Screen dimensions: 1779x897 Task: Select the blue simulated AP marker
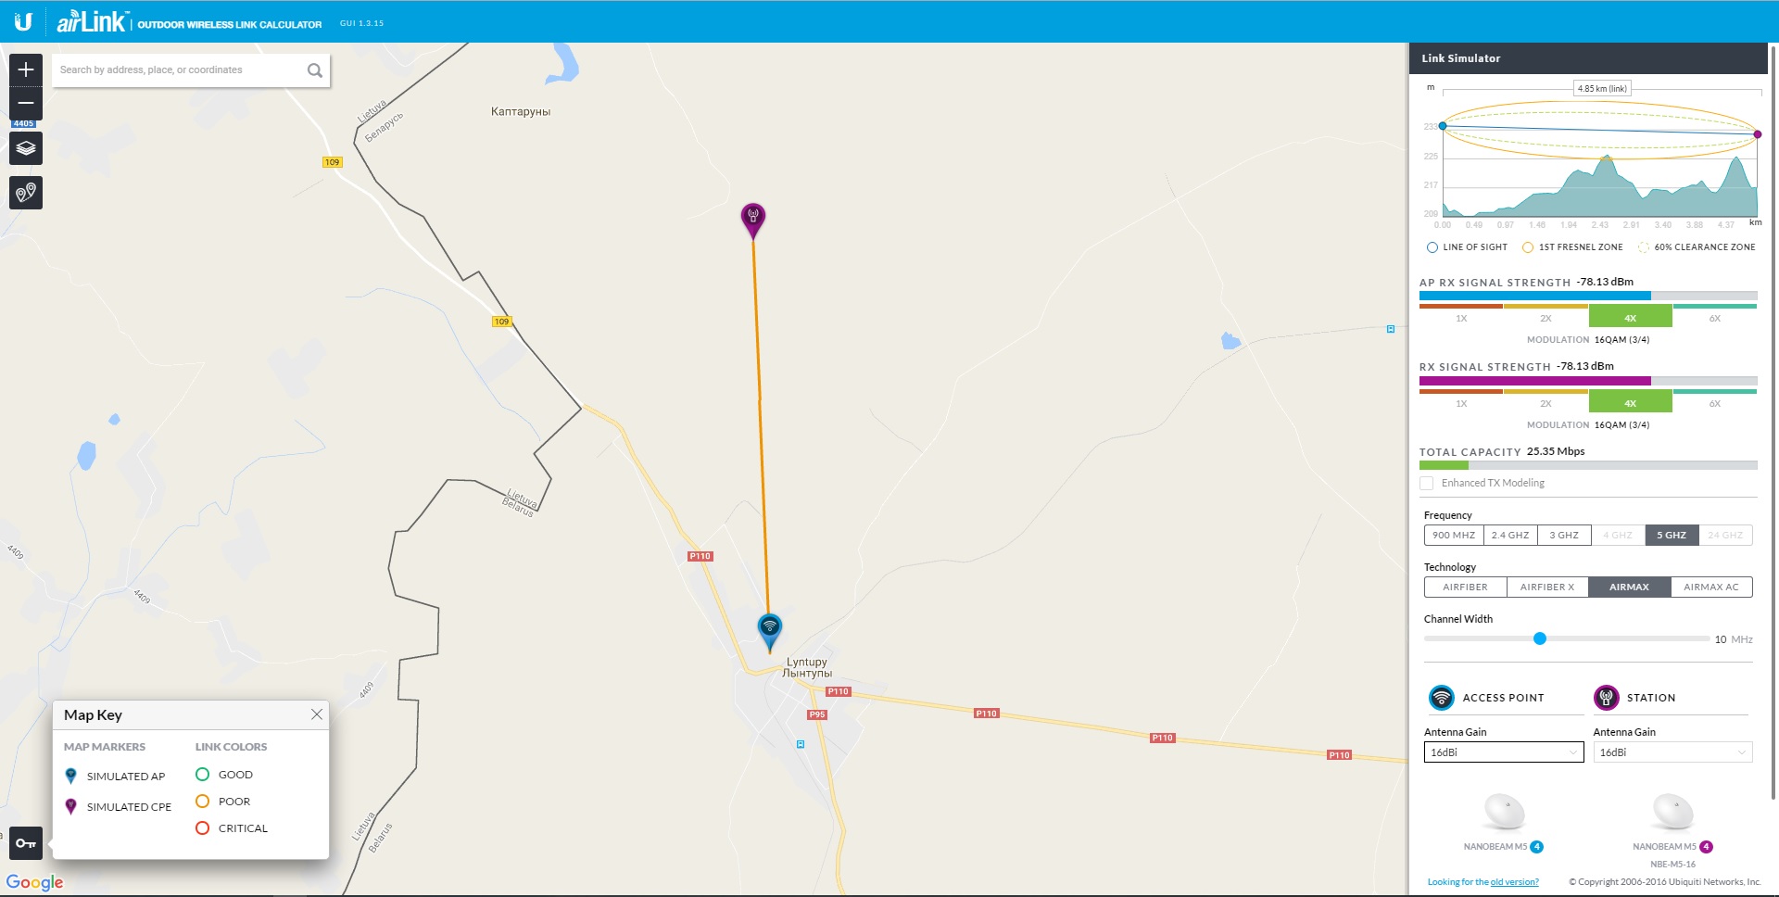tap(770, 631)
